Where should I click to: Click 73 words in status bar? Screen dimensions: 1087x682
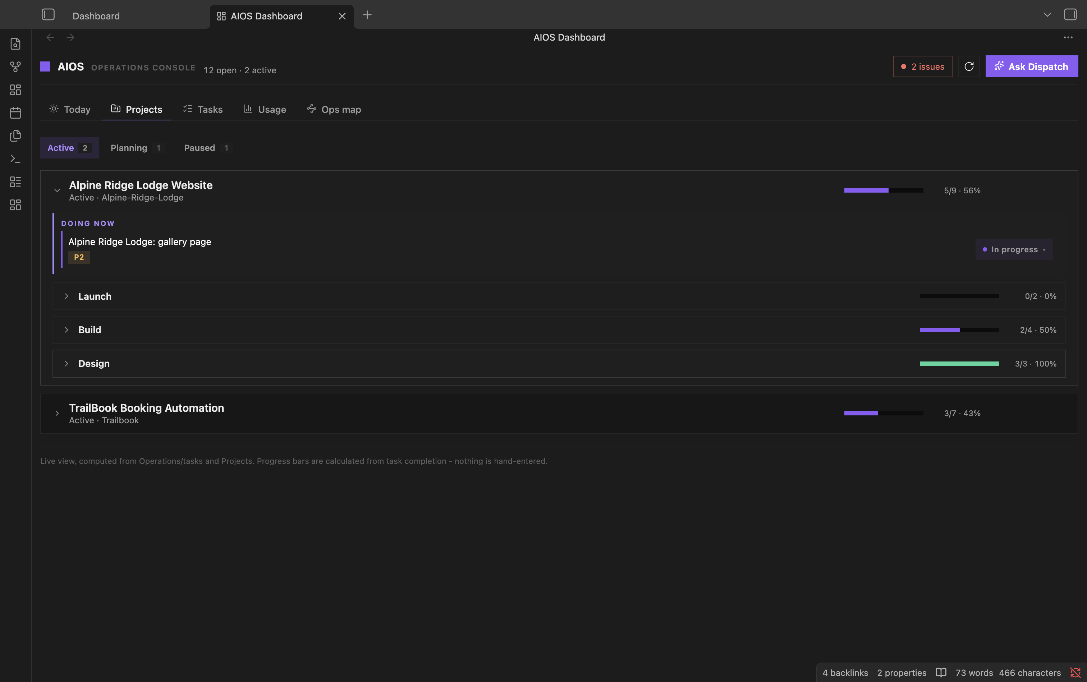point(974,673)
